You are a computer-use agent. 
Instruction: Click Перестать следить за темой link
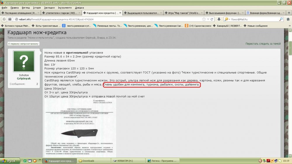(263, 44)
